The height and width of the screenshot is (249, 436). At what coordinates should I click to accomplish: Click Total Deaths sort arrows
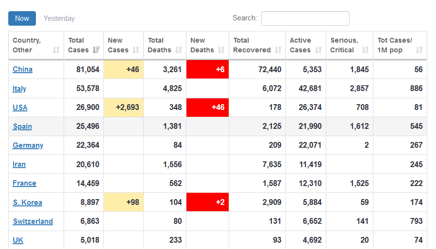coord(179,50)
